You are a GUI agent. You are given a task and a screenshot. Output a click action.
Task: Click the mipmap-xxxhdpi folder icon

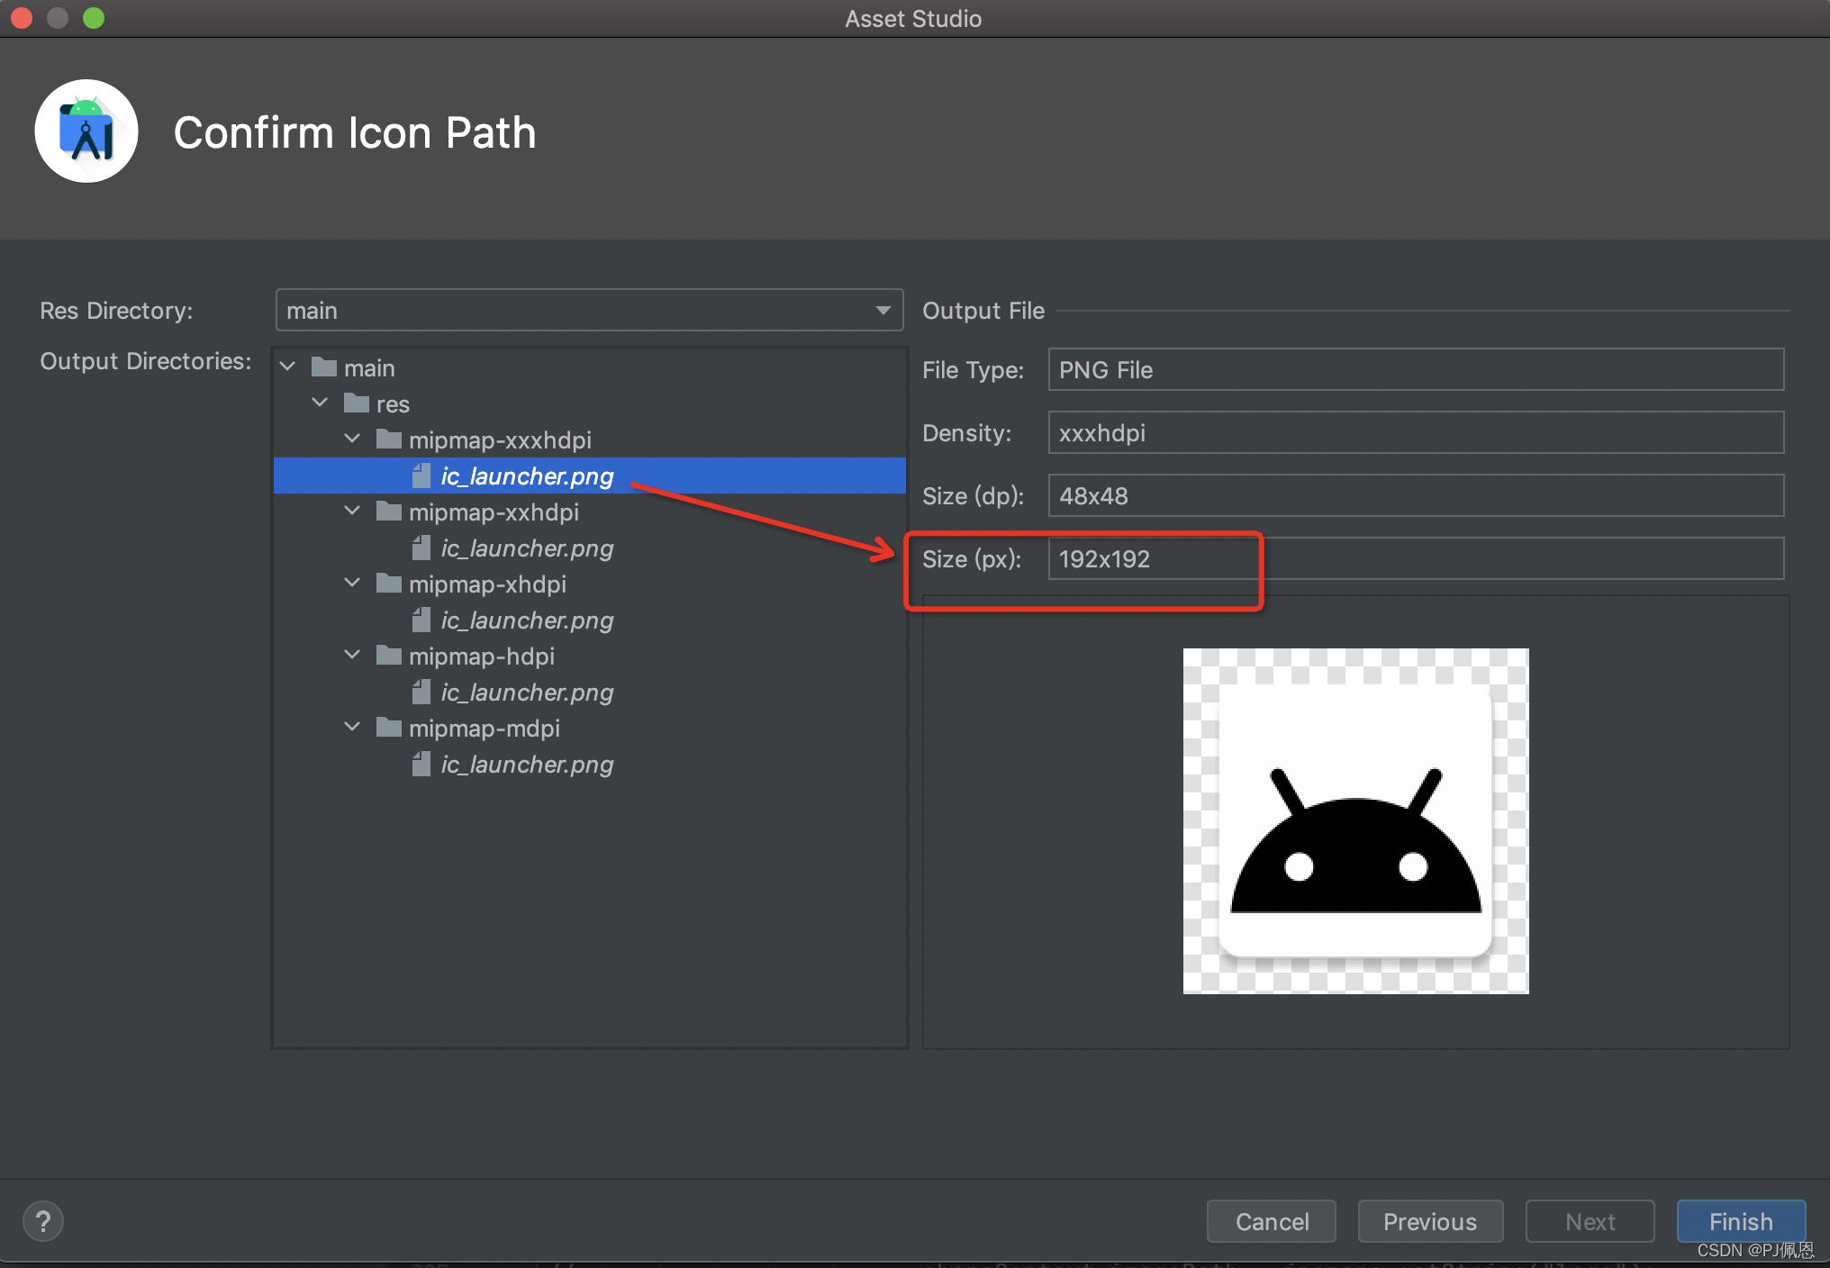point(389,439)
